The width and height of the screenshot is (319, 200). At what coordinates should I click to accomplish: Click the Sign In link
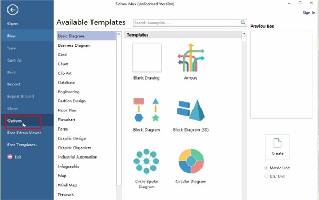point(309,13)
